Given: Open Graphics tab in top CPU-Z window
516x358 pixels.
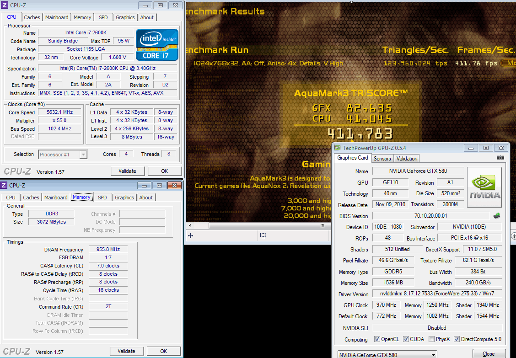Looking at the screenshot, I should (125, 17).
